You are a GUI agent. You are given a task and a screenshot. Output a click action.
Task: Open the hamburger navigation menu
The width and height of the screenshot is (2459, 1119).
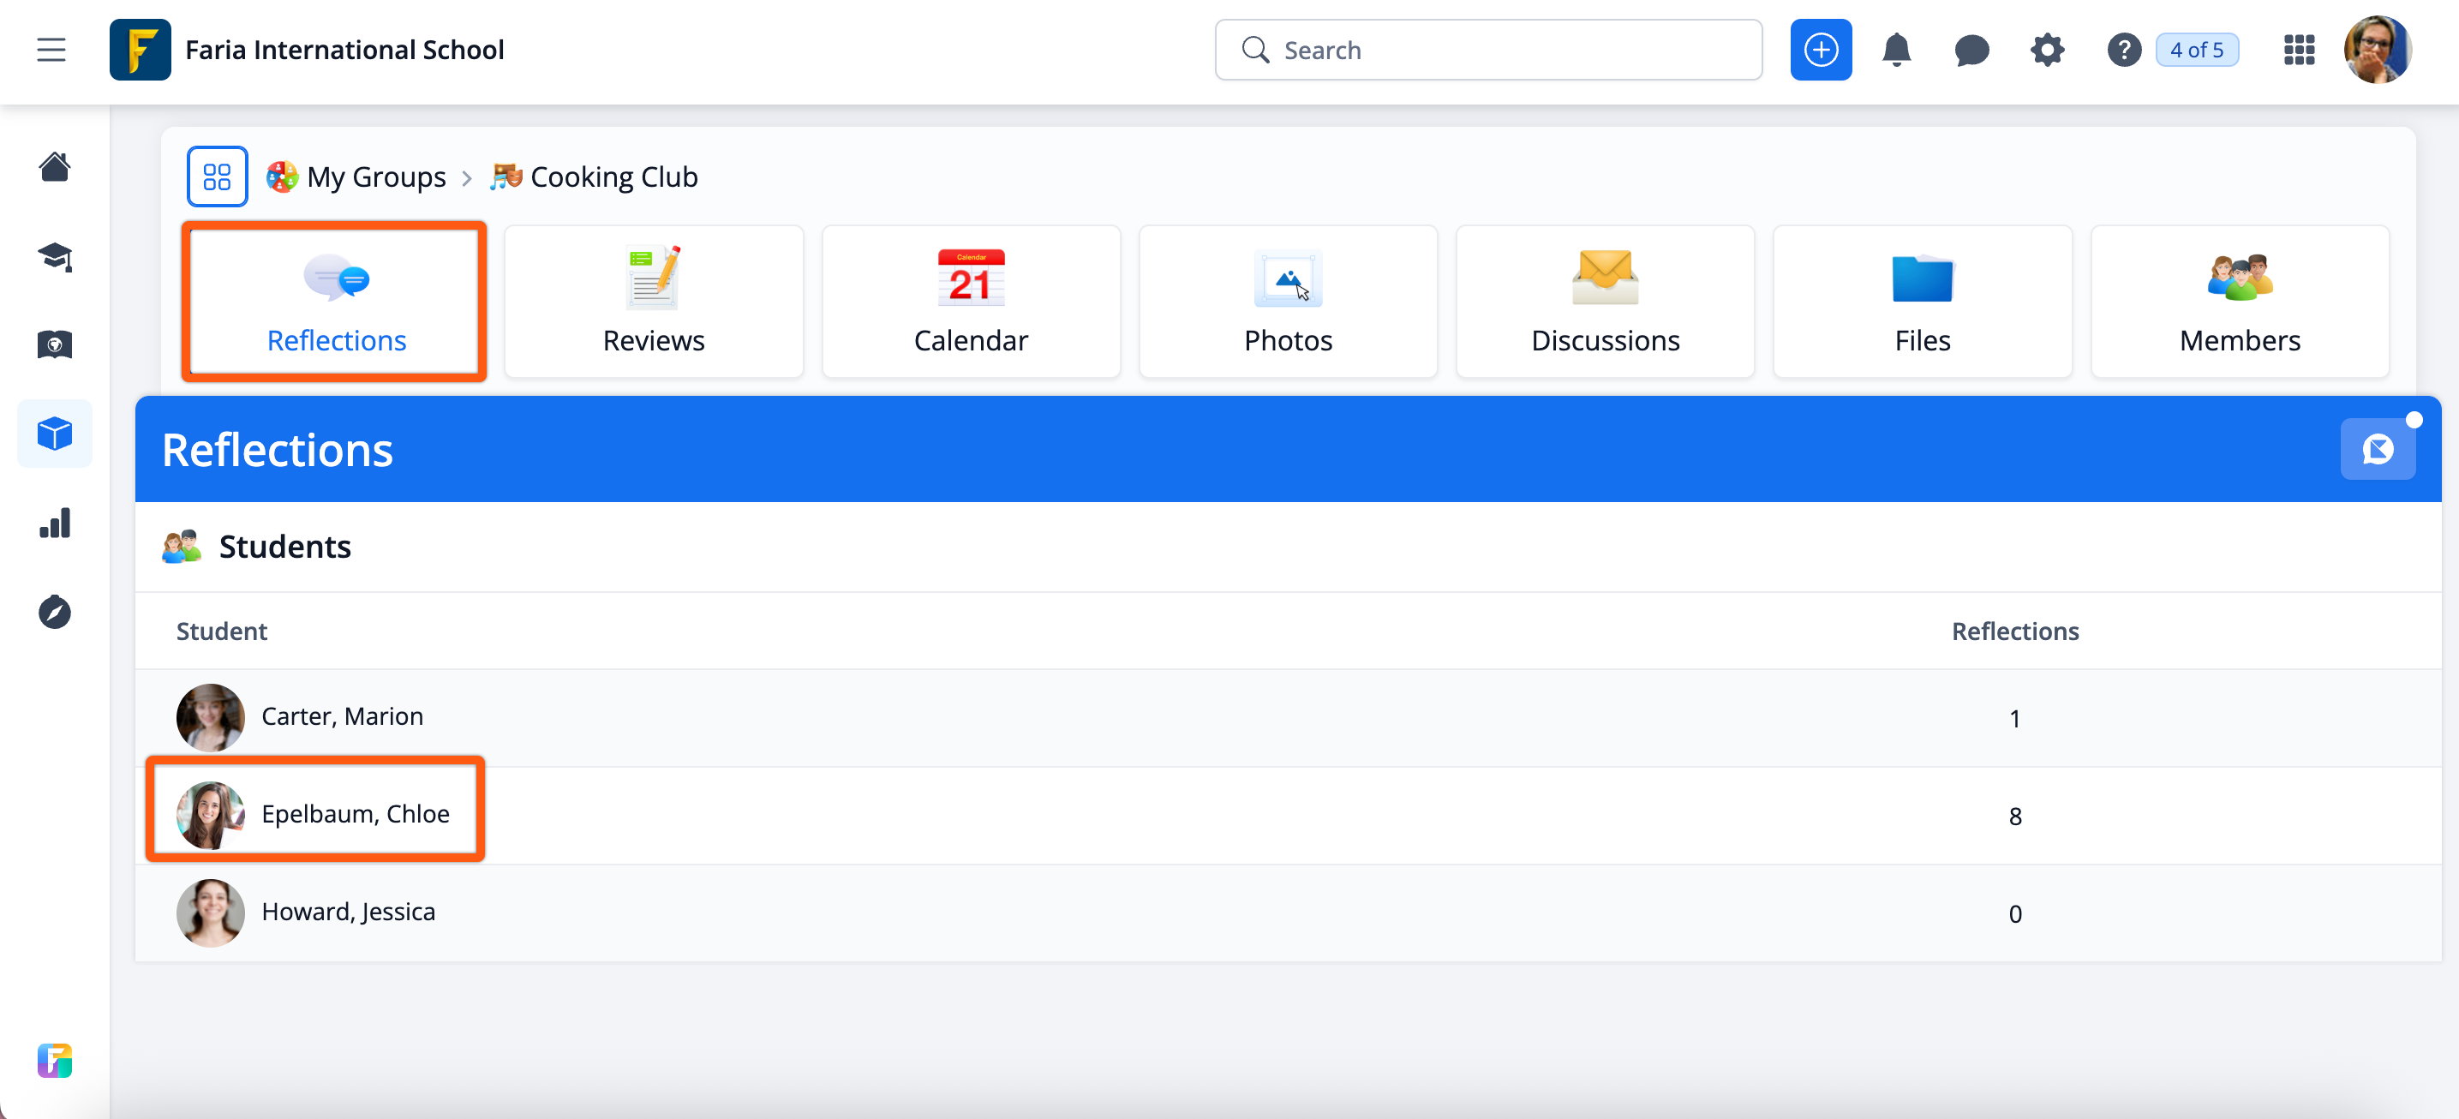pyautogui.click(x=51, y=50)
